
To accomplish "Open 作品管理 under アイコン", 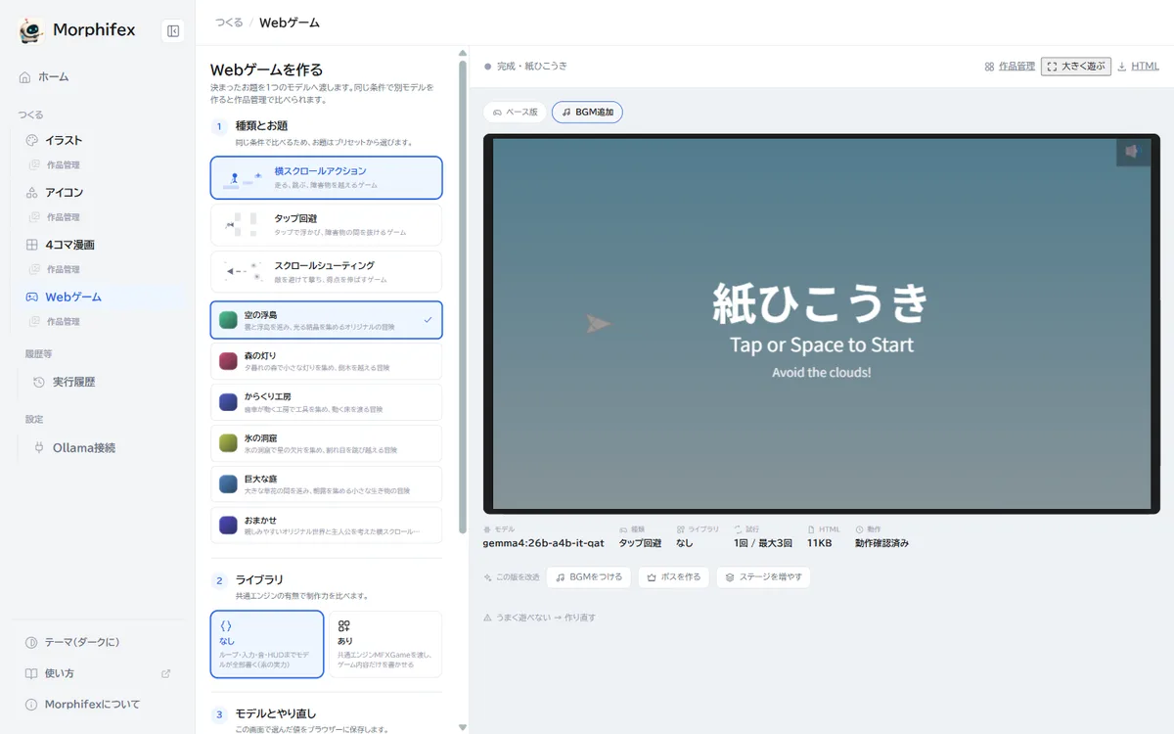I will click(63, 217).
